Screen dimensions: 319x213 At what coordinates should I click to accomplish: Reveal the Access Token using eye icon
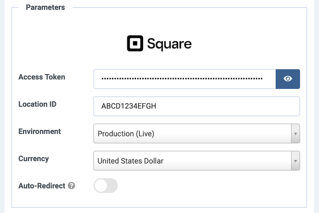point(288,79)
